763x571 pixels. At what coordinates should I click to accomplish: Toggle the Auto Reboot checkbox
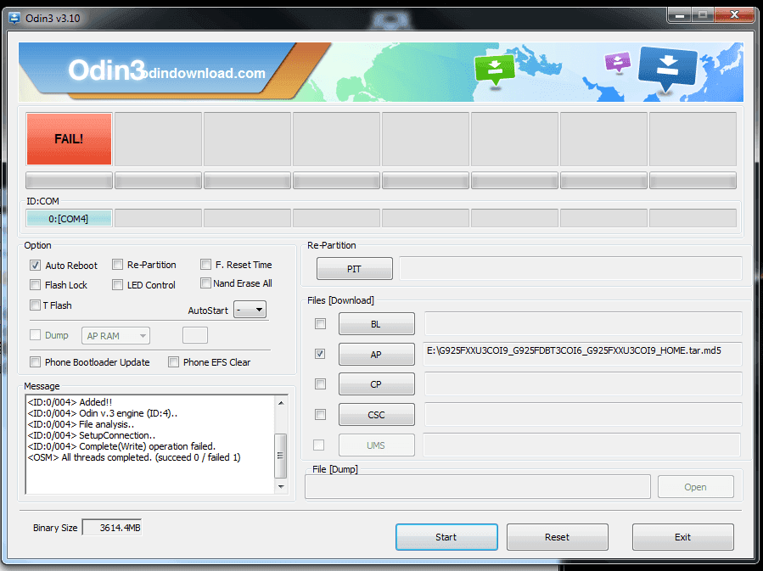(x=35, y=265)
